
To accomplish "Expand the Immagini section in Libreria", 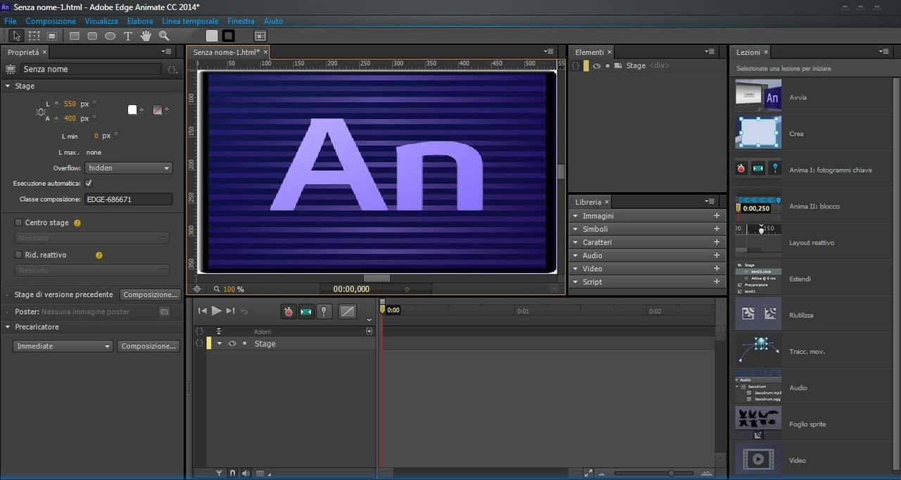I will point(575,216).
